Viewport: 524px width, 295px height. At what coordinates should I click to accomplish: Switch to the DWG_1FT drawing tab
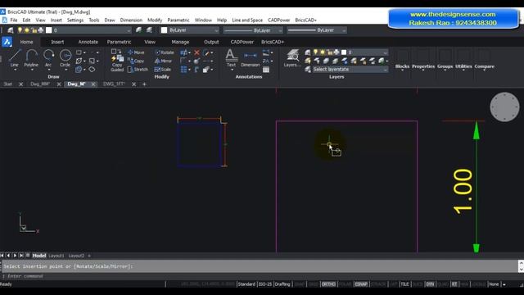[x=114, y=84]
